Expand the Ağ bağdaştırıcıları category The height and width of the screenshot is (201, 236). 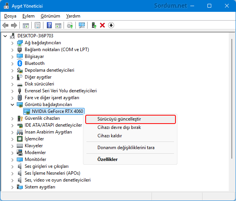13,43
